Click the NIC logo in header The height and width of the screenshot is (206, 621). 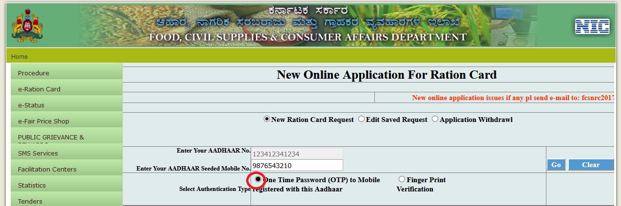tap(592, 27)
